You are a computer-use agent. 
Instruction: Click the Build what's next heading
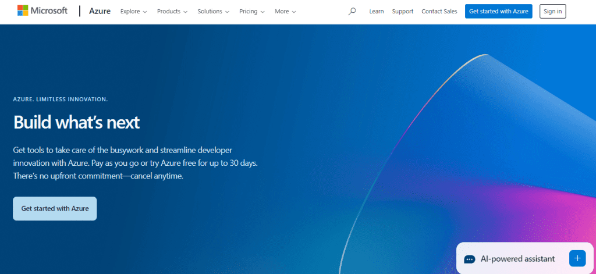(76, 122)
